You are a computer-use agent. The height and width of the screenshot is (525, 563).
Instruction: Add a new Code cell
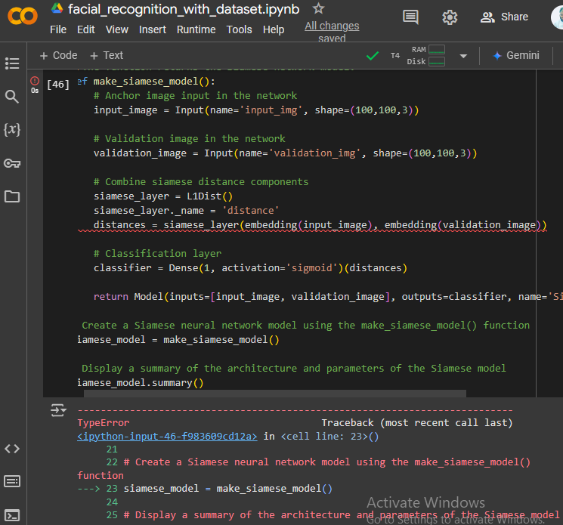click(58, 55)
